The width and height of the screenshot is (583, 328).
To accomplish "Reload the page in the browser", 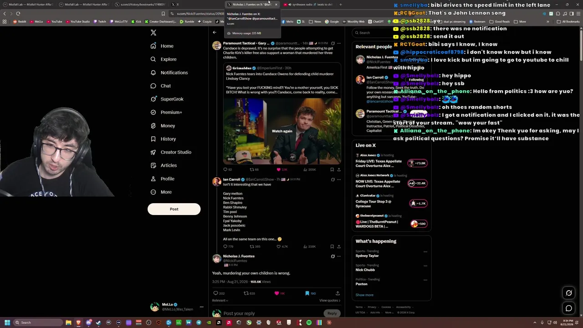I will (18, 14).
